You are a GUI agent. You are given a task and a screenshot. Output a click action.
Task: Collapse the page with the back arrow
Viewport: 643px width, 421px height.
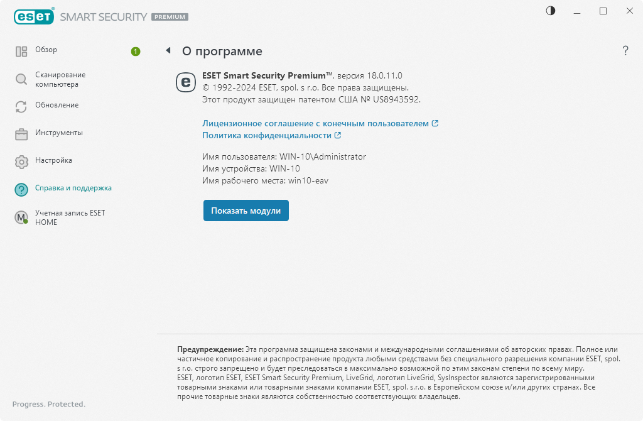(x=168, y=51)
